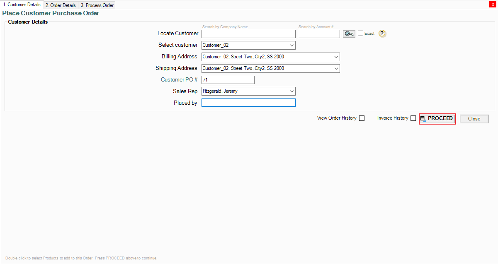Check the Invoice History checkbox
The width and height of the screenshot is (498, 264).
(413, 118)
